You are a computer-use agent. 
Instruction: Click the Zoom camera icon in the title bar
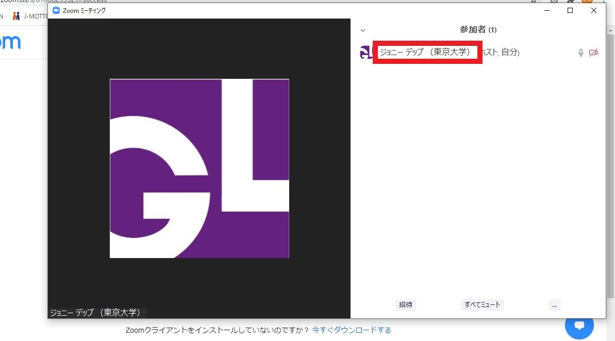56,11
